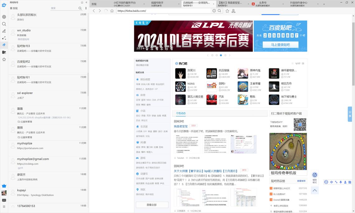Click the site info circle icon in the address bar
Image resolution: width=355 pixels, height=213 pixels.
[x=214, y=11]
